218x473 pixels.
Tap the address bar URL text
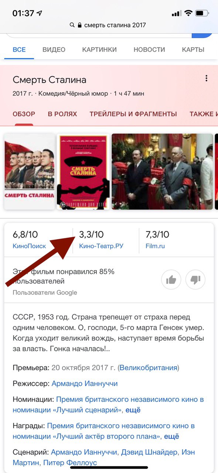click(115, 25)
